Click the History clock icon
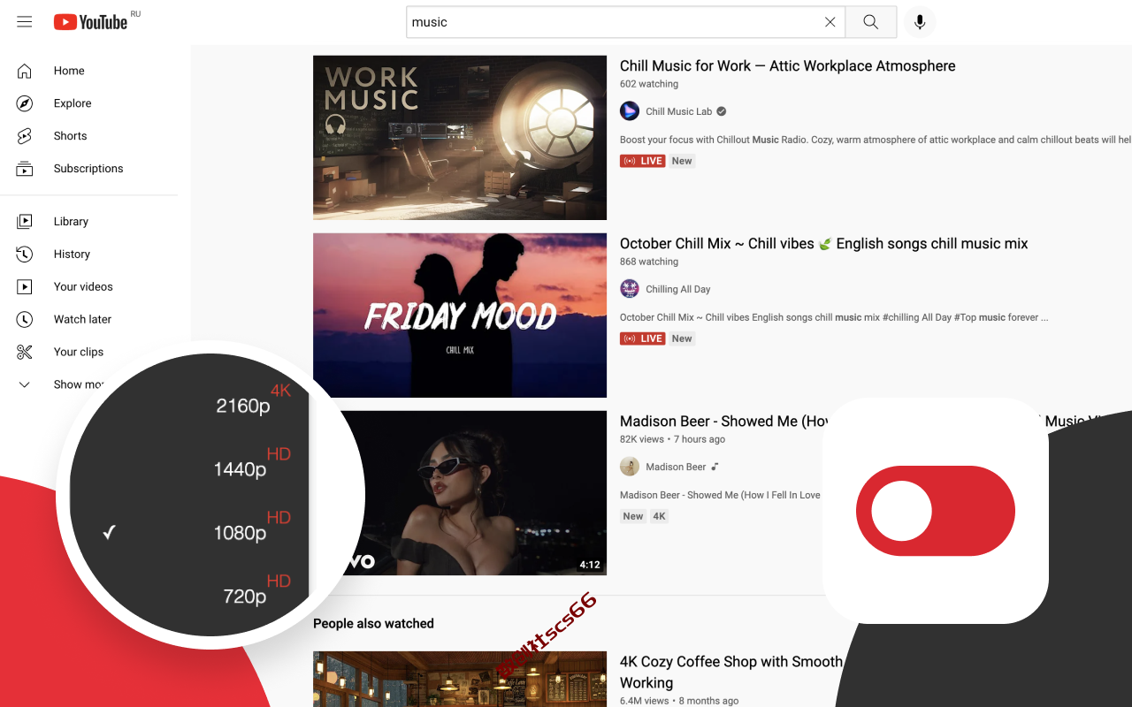This screenshot has height=707, width=1132. [x=25, y=255]
